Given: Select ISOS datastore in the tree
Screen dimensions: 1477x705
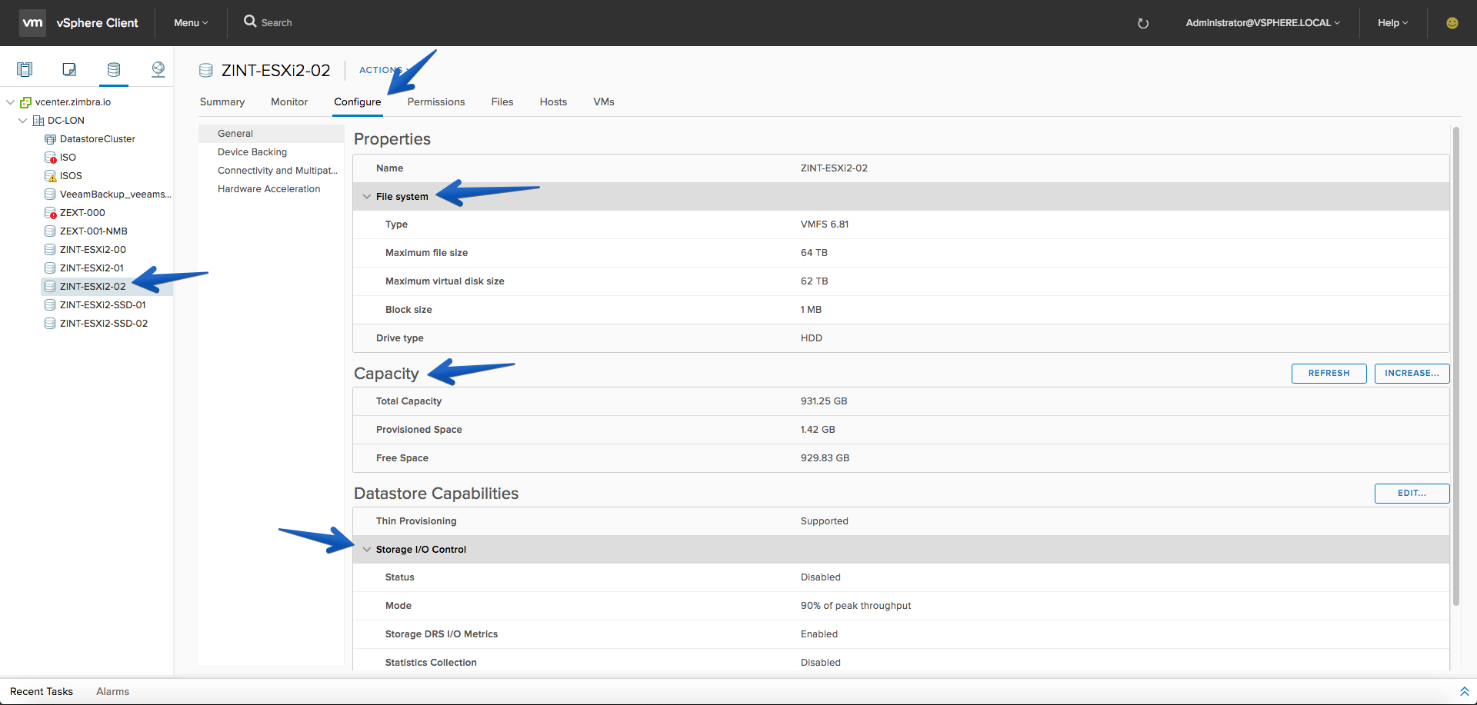Looking at the screenshot, I should (71, 176).
